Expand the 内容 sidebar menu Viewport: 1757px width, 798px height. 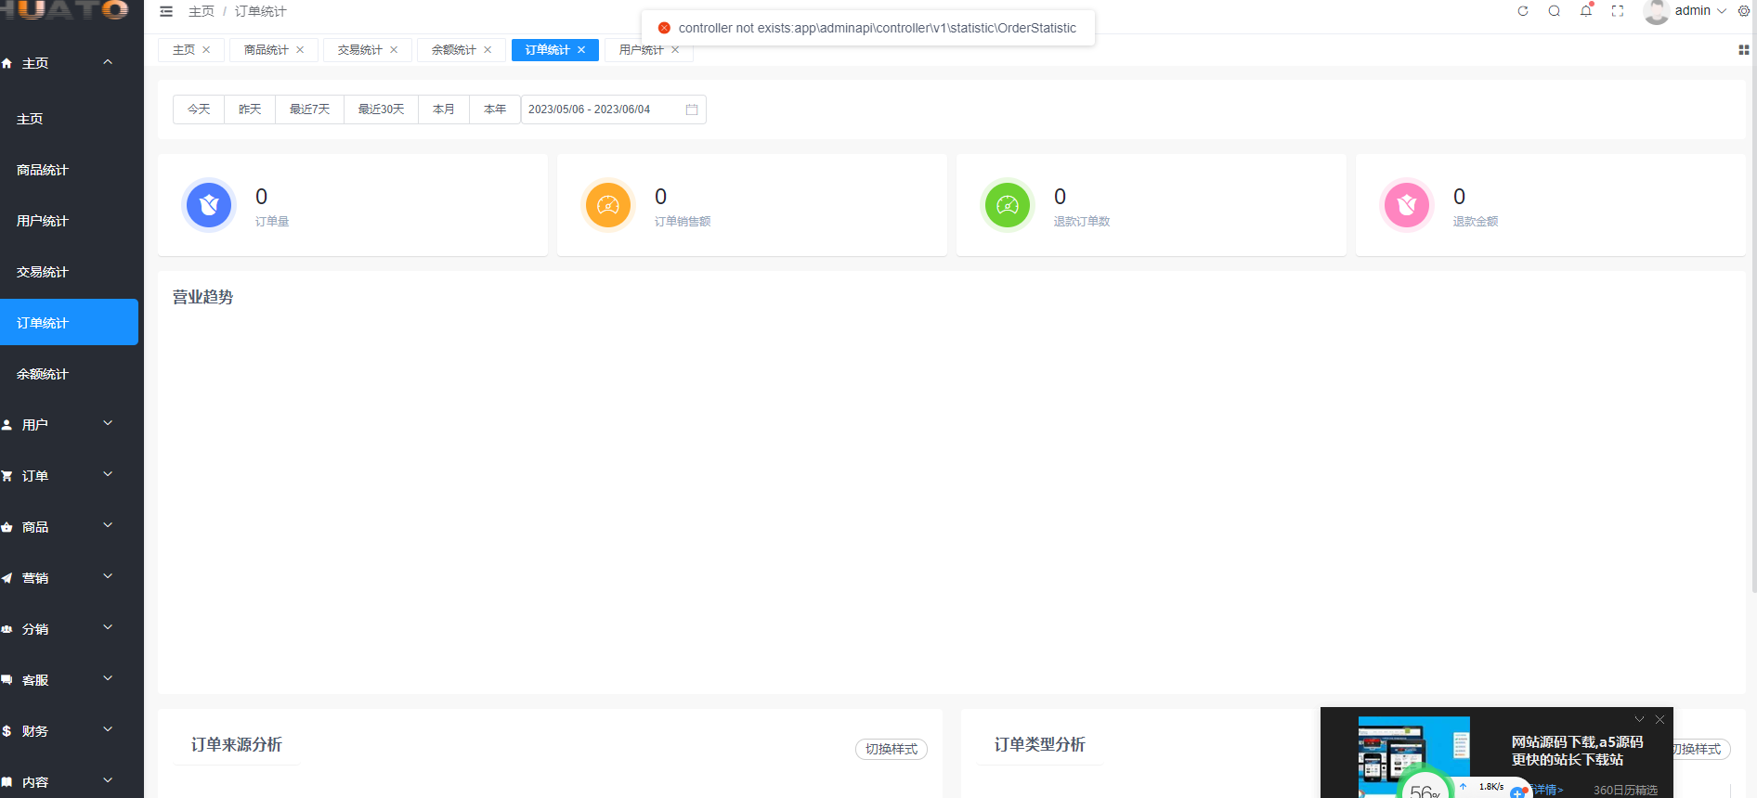(108, 780)
